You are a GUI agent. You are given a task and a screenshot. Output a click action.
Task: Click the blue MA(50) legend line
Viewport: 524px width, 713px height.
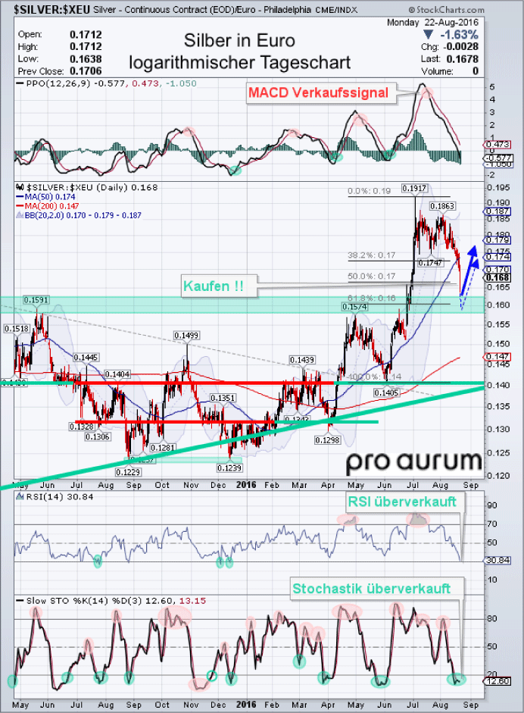pyautogui.click(x=20, y=196)
